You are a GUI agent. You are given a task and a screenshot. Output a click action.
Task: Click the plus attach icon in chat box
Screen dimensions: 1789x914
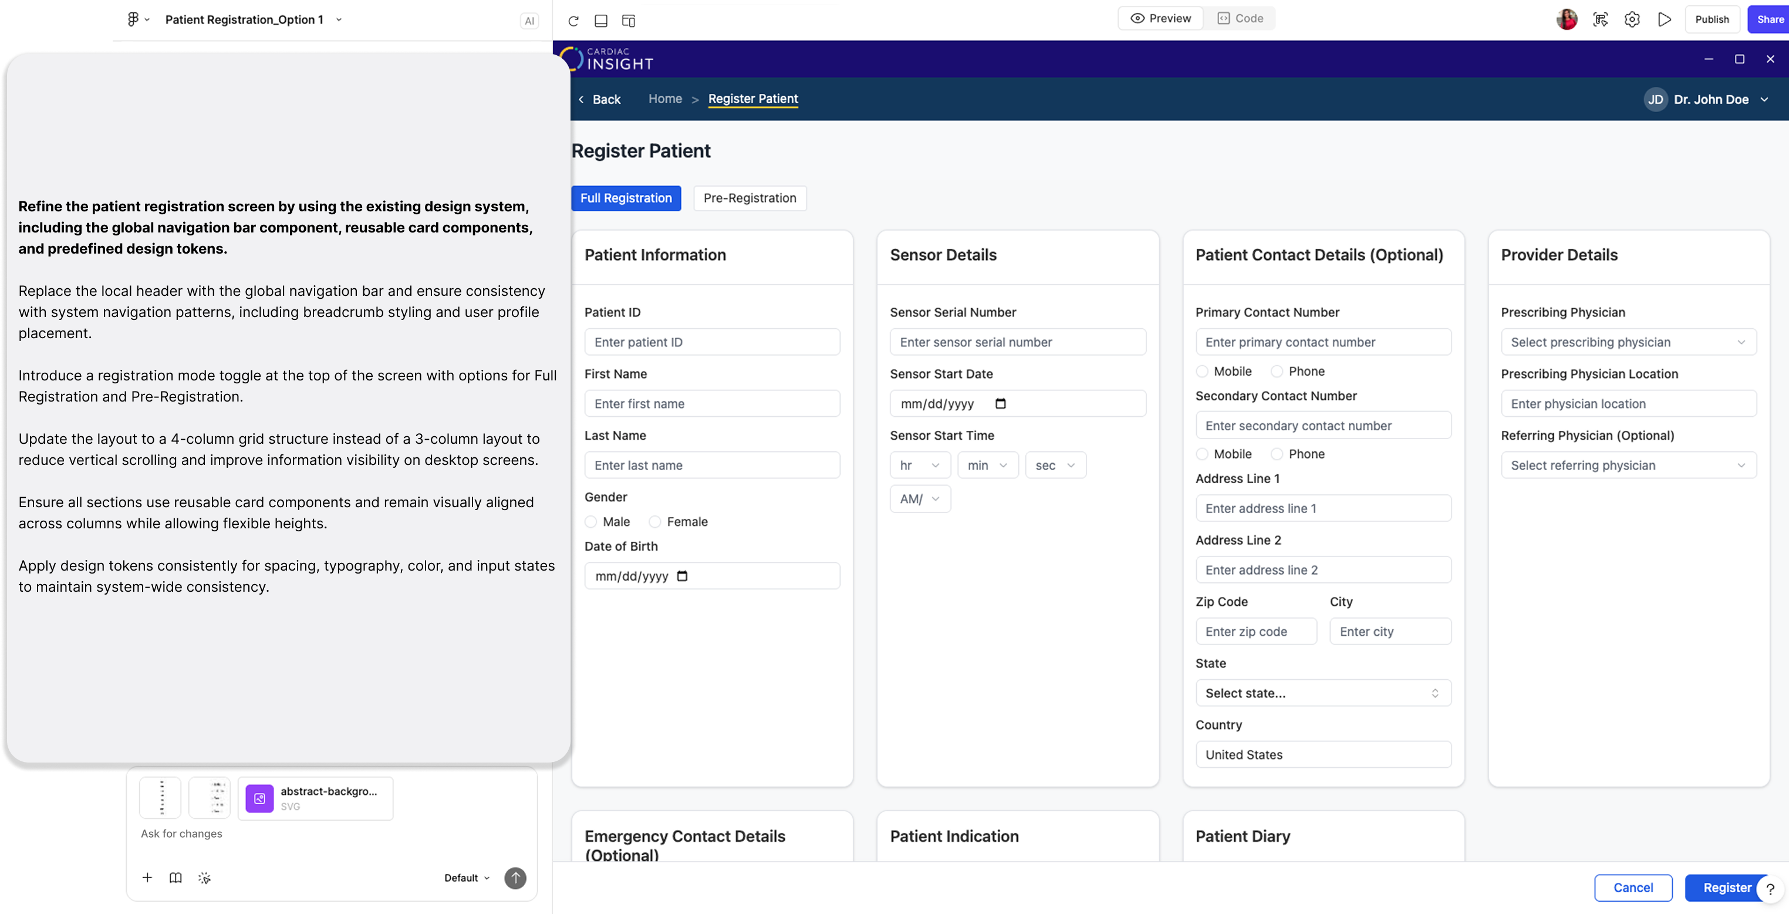click(147, 877)
